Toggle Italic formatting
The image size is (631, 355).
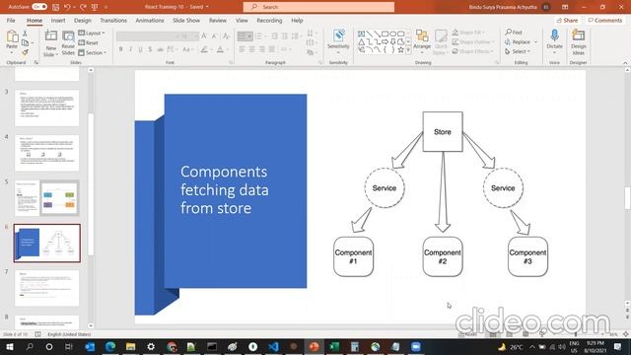pos(130,49)
